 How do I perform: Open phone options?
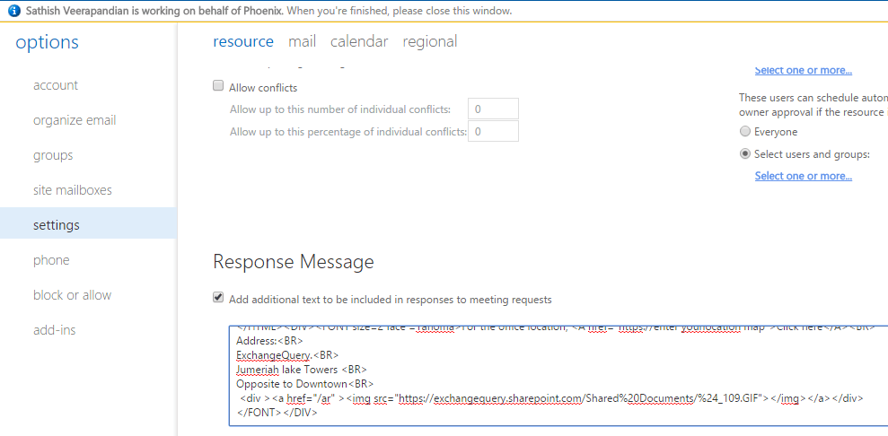pos(51,260)
